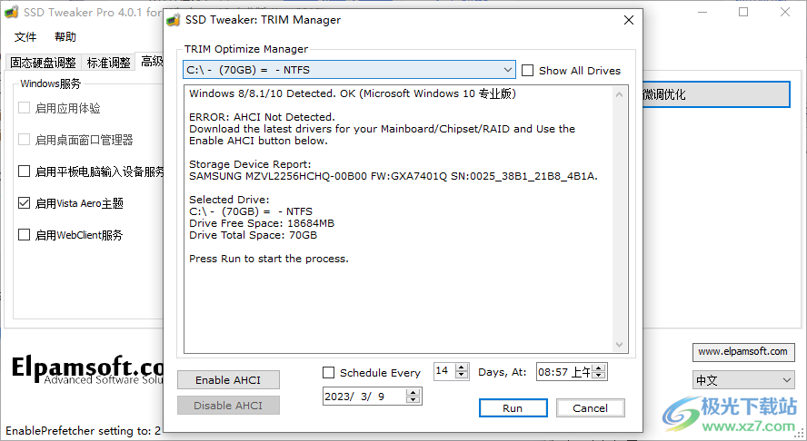This screenshot has width=807, height=441.
Task: Click 'Drive Total Space: 70GB' line
Action: pyautogui.click(x=254, y=235)
